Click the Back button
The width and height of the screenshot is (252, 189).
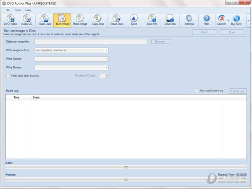tap(204, 32)
